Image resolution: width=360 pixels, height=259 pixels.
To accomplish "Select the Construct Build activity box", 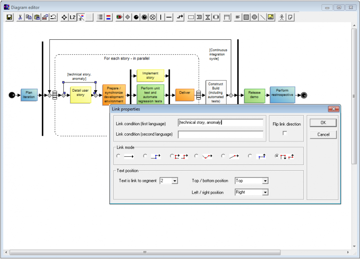I will click(x=216, y=93).
